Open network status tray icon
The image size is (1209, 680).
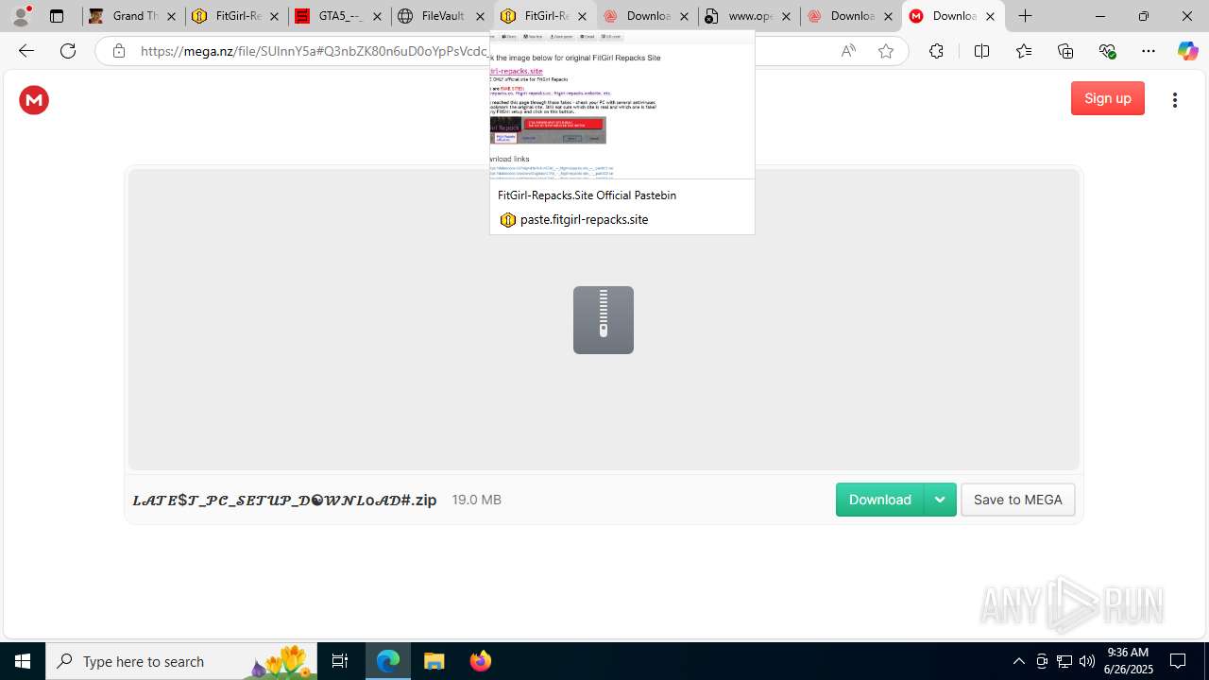[x=1064, y=661]
